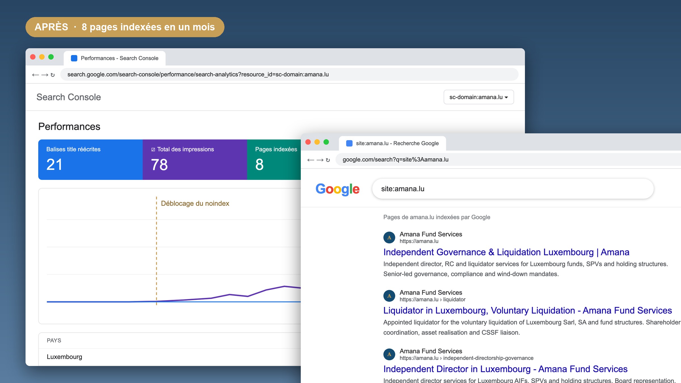Click the Déblocage du noindex chart marker
The width and height of the screenshot is (681, 383).
[x=195, y=203]
